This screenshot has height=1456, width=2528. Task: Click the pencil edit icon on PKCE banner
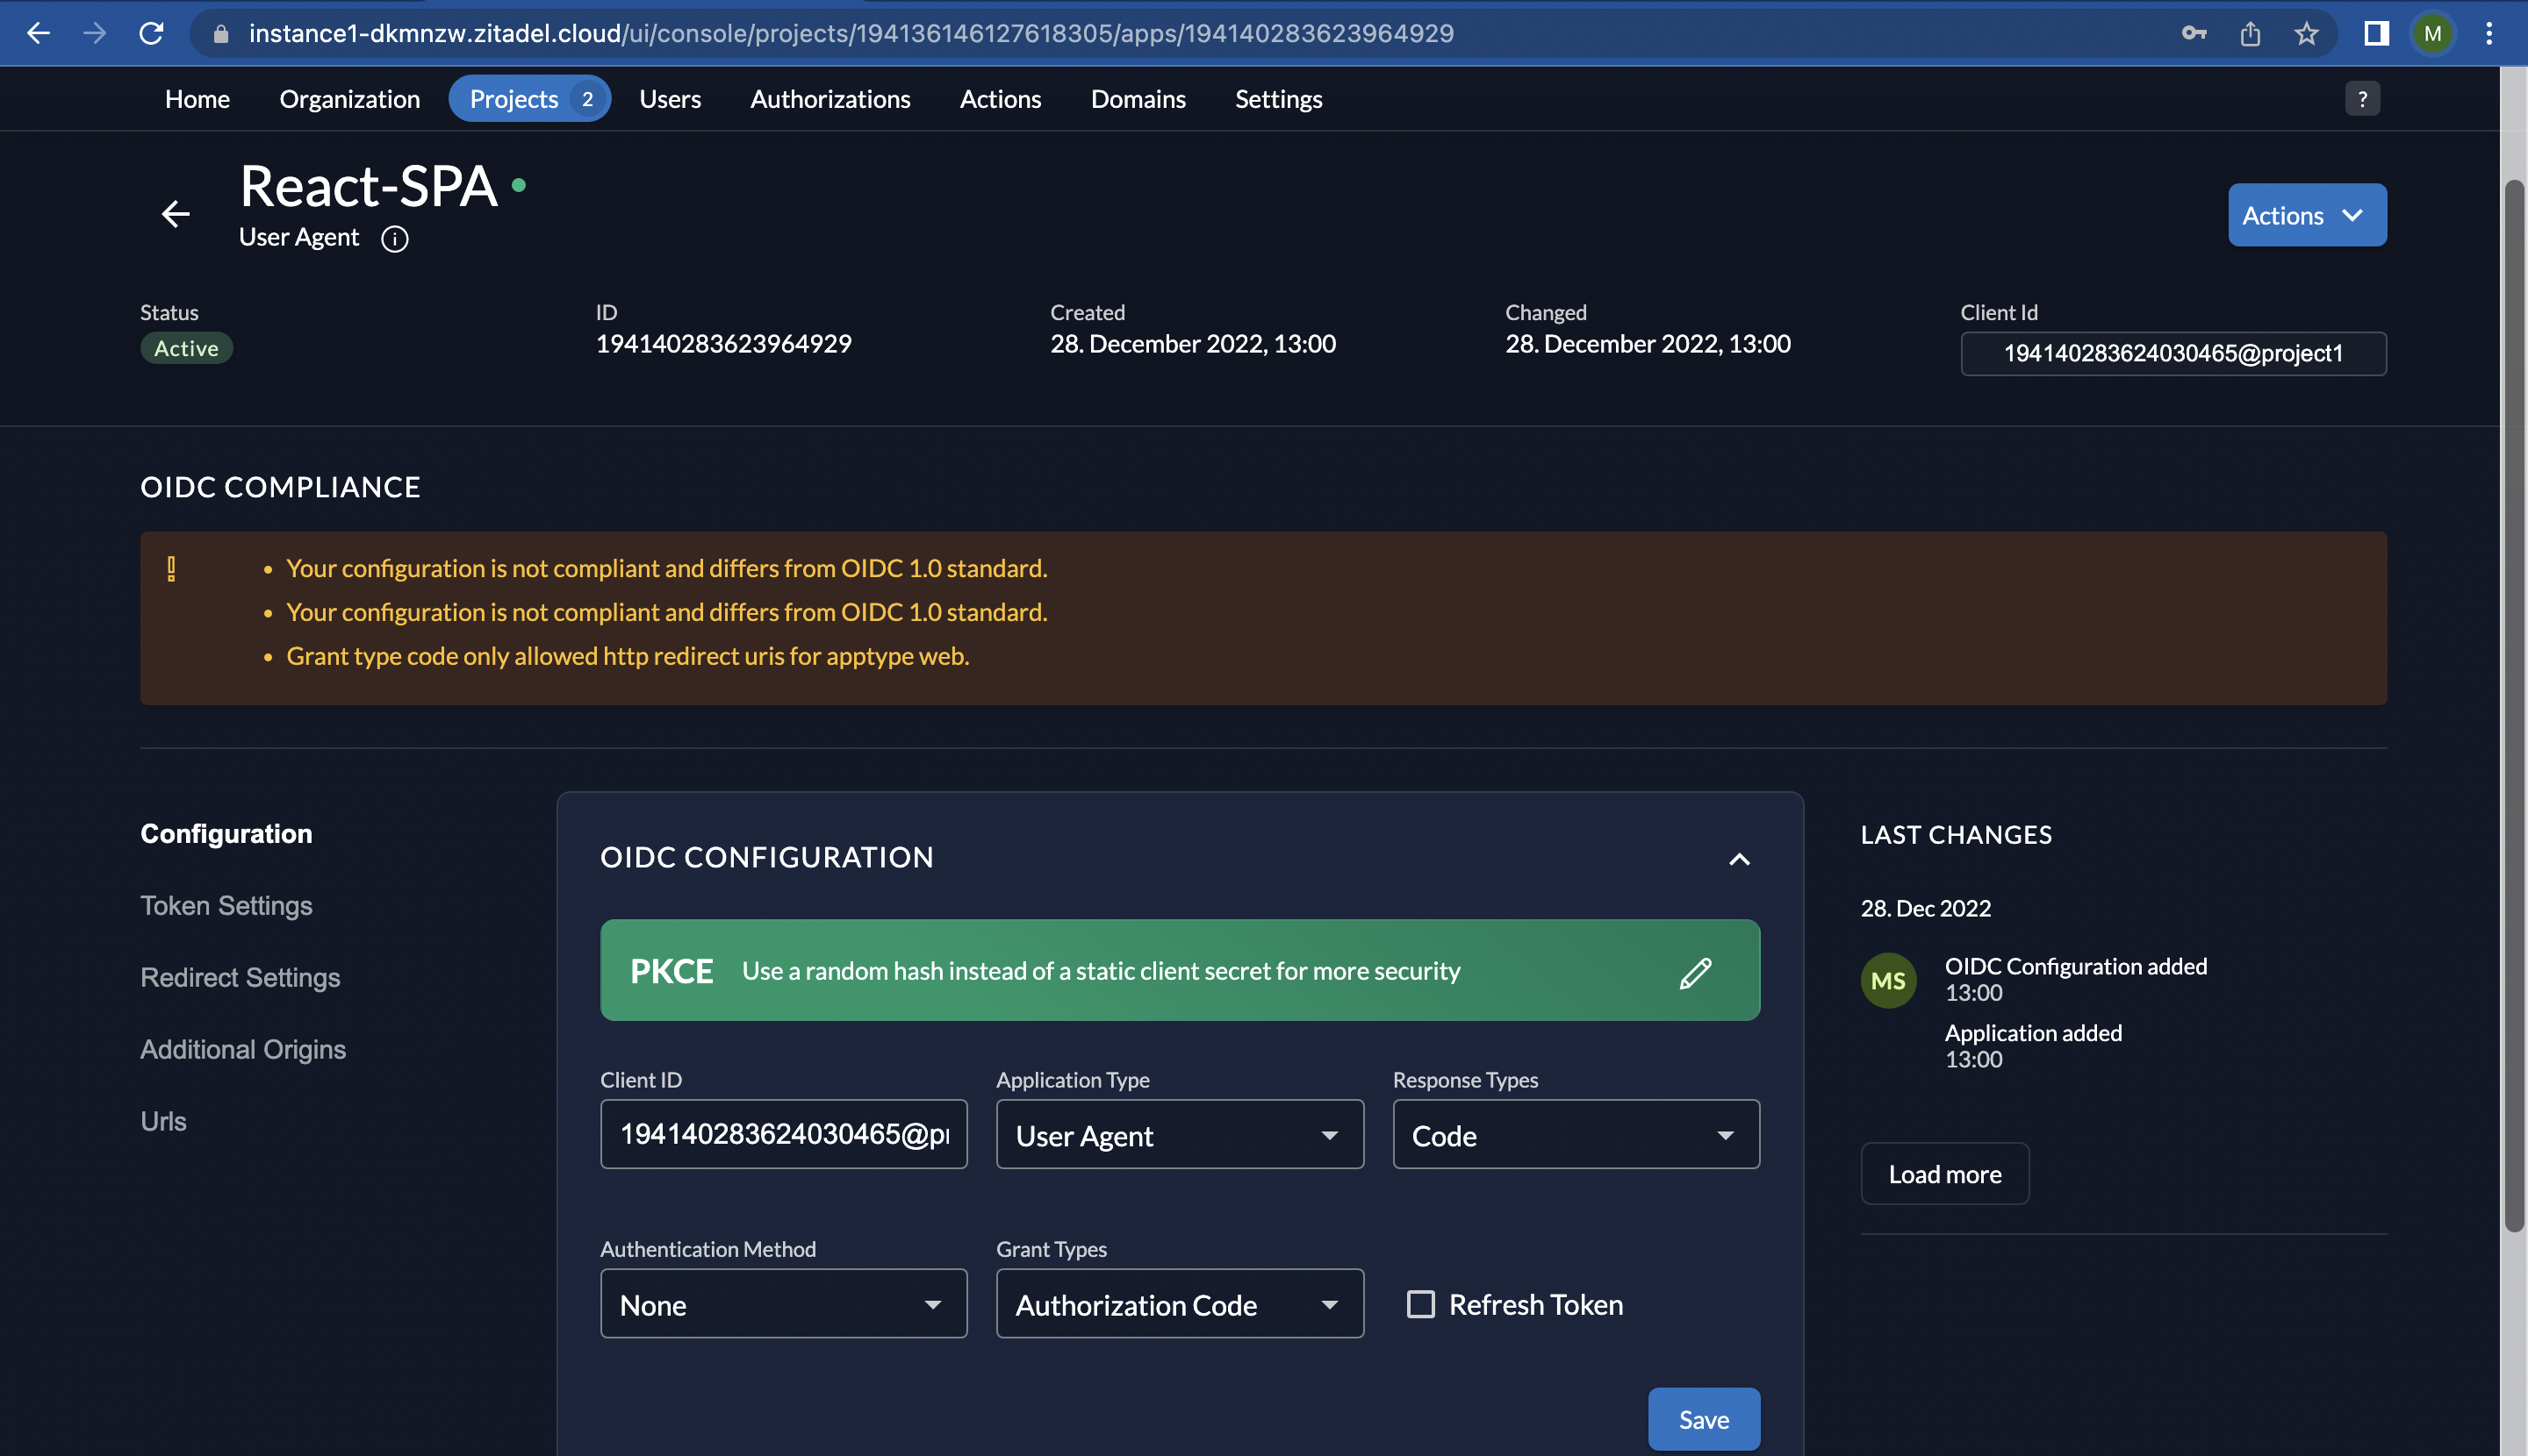coord(1694,972)
